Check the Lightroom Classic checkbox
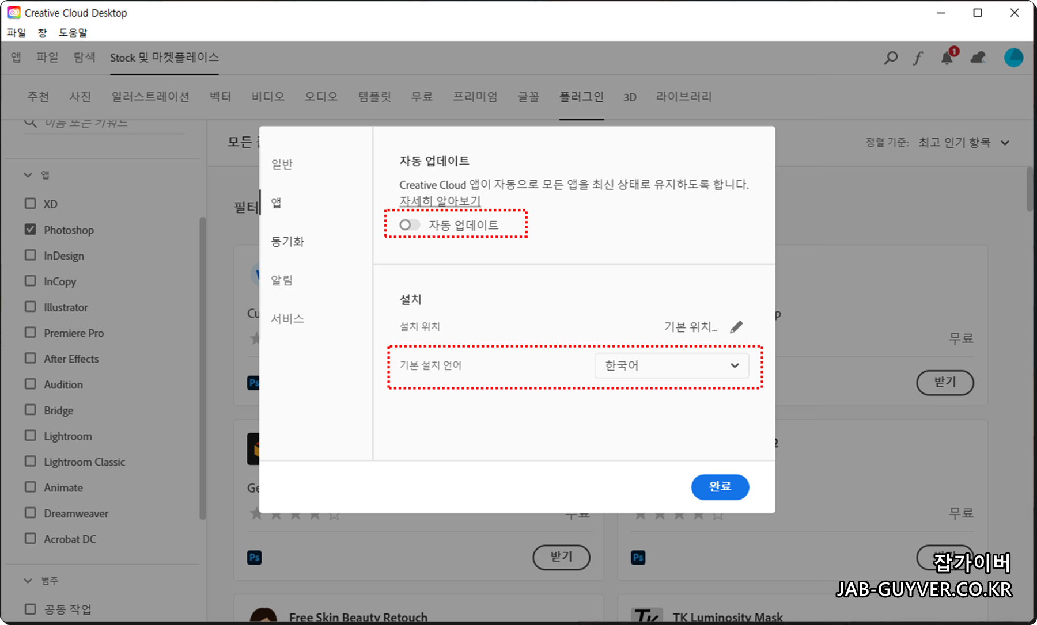 coord(31,461)
